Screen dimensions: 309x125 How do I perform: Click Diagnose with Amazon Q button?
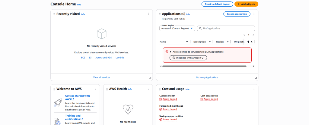[x=188, y=58]
